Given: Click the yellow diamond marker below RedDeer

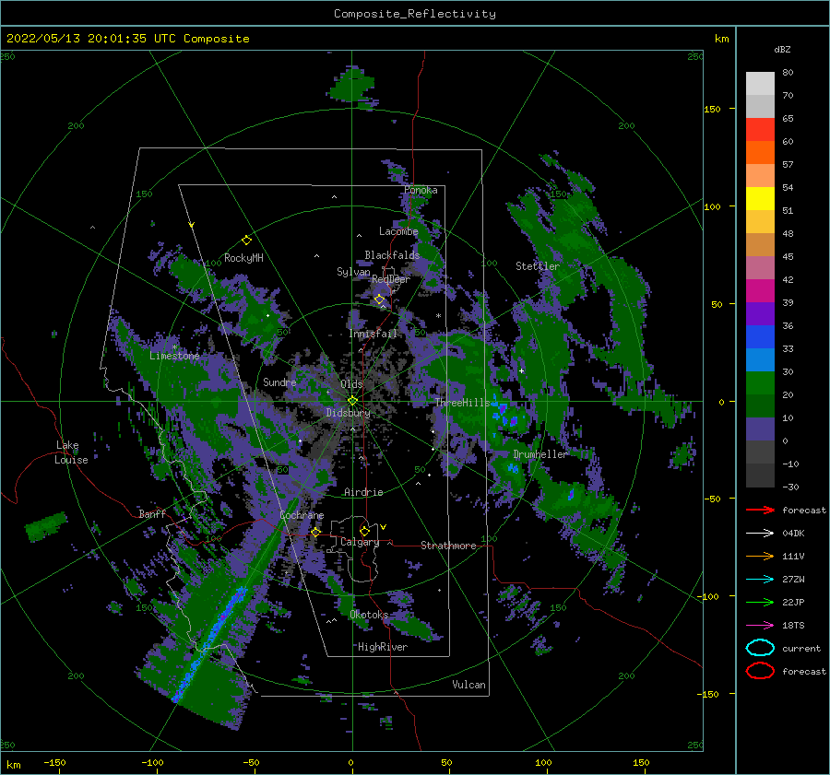Looking at the screenshot, I should 379,299.
